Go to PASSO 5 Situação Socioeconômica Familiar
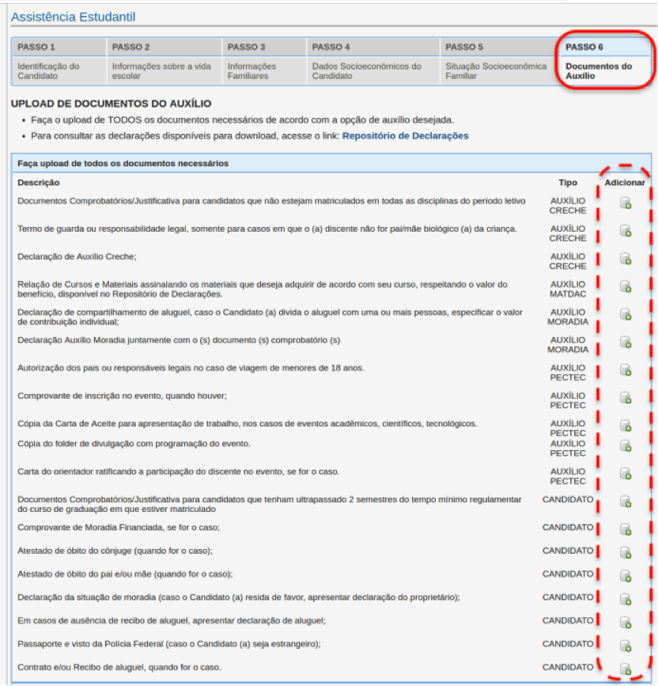 click(499, 61)
